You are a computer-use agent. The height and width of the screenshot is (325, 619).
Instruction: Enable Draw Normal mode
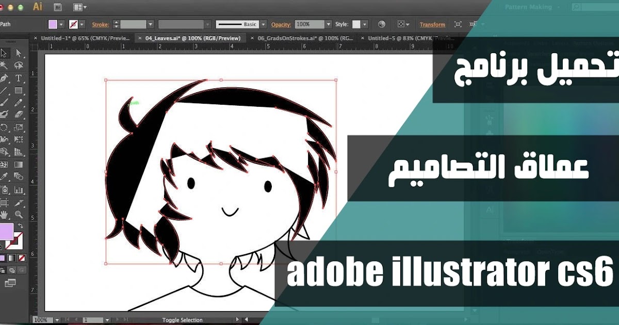(x=2, y=270)
